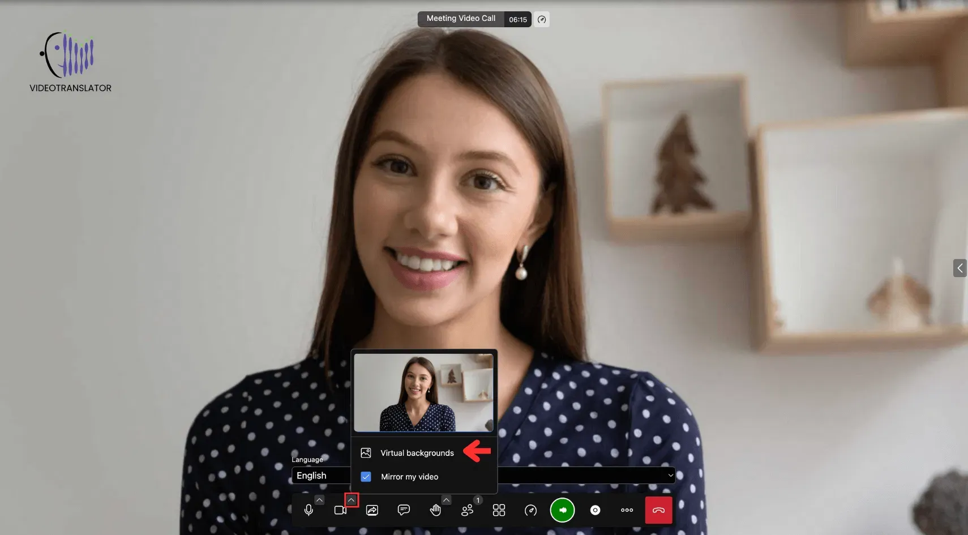Viewport: 968px width, 535px height.
Task: Toggle the Mirror my video checkbox
Action: [366, 477]
